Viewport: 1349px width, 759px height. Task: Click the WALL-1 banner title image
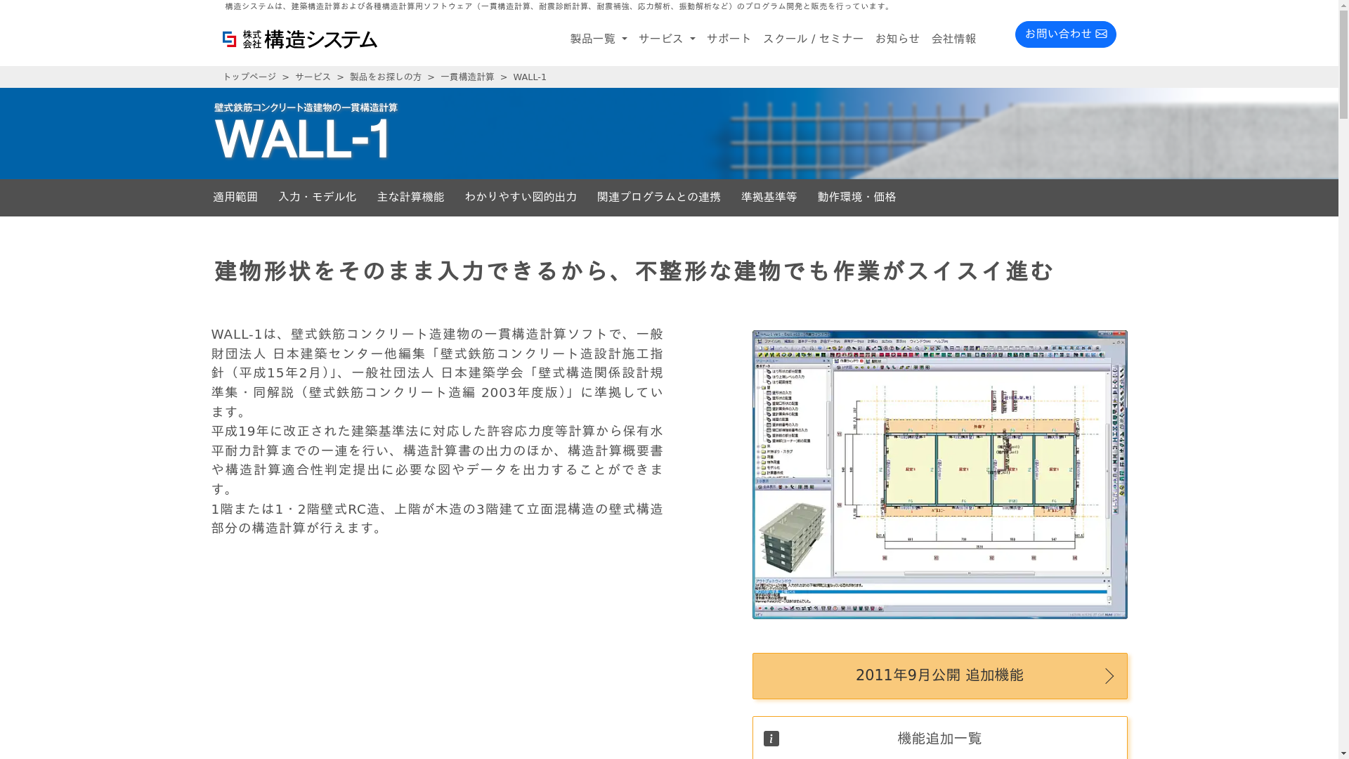(x=306, y=131)
